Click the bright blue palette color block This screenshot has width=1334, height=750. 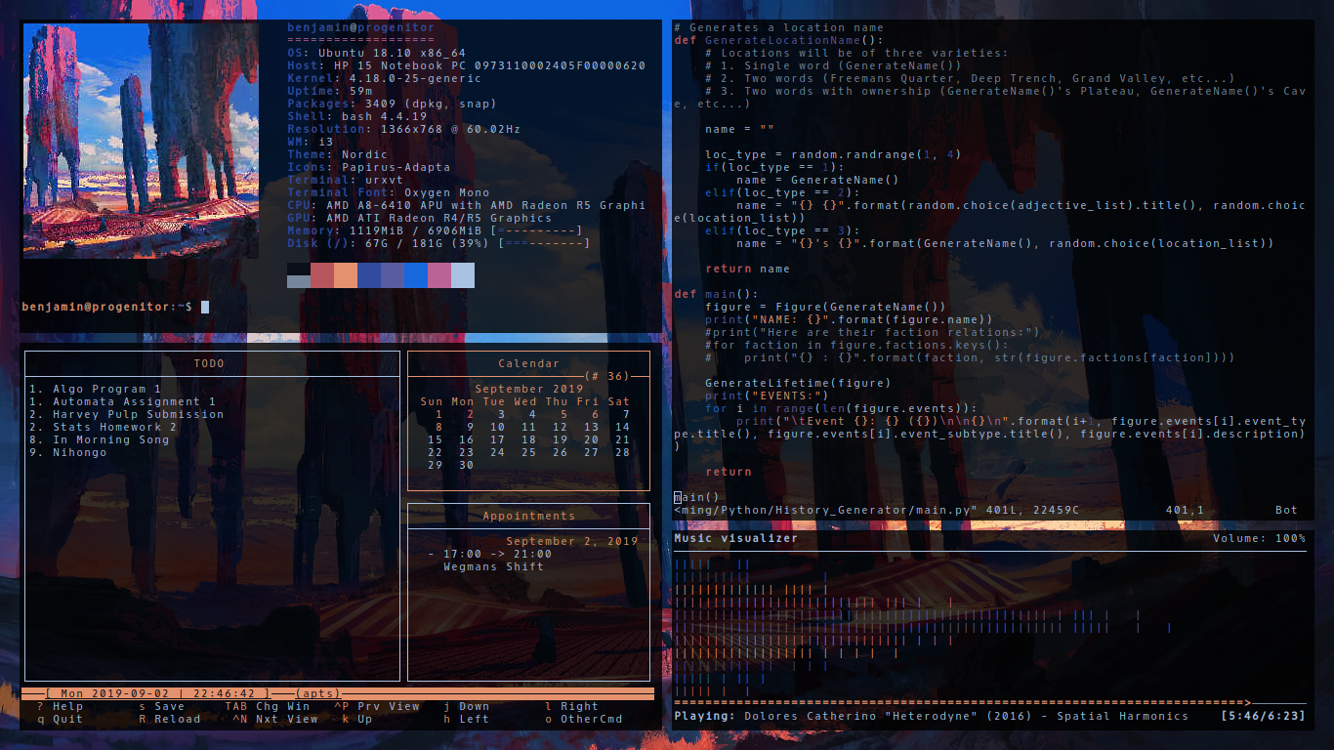tap(415, 275)
